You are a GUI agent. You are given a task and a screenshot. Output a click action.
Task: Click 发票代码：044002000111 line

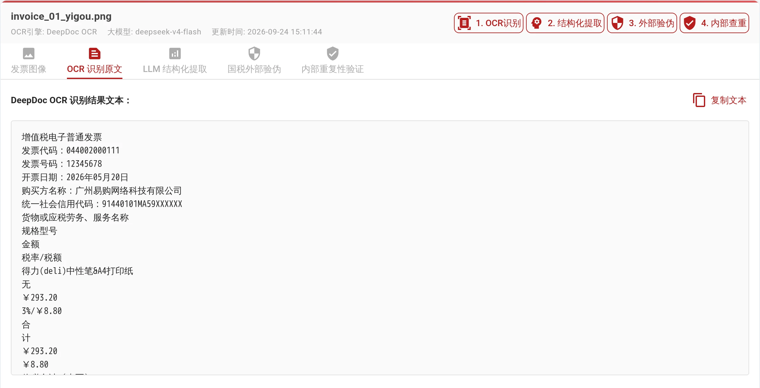click(x=71, y=151)
